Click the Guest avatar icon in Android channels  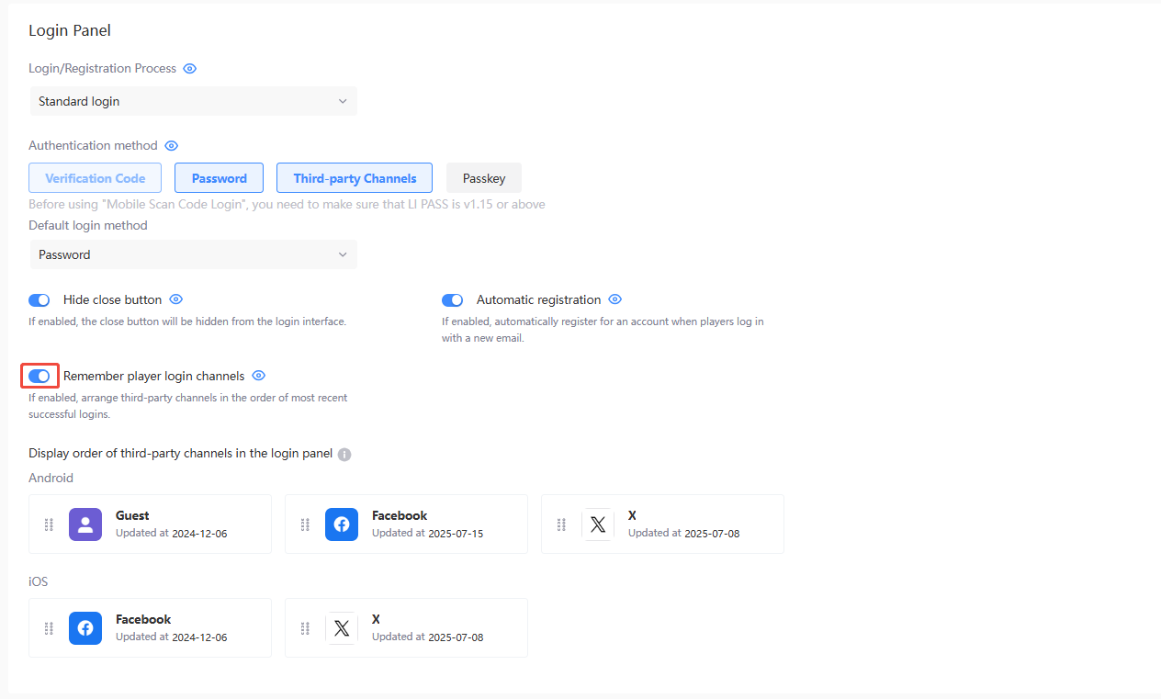[85, 524]
